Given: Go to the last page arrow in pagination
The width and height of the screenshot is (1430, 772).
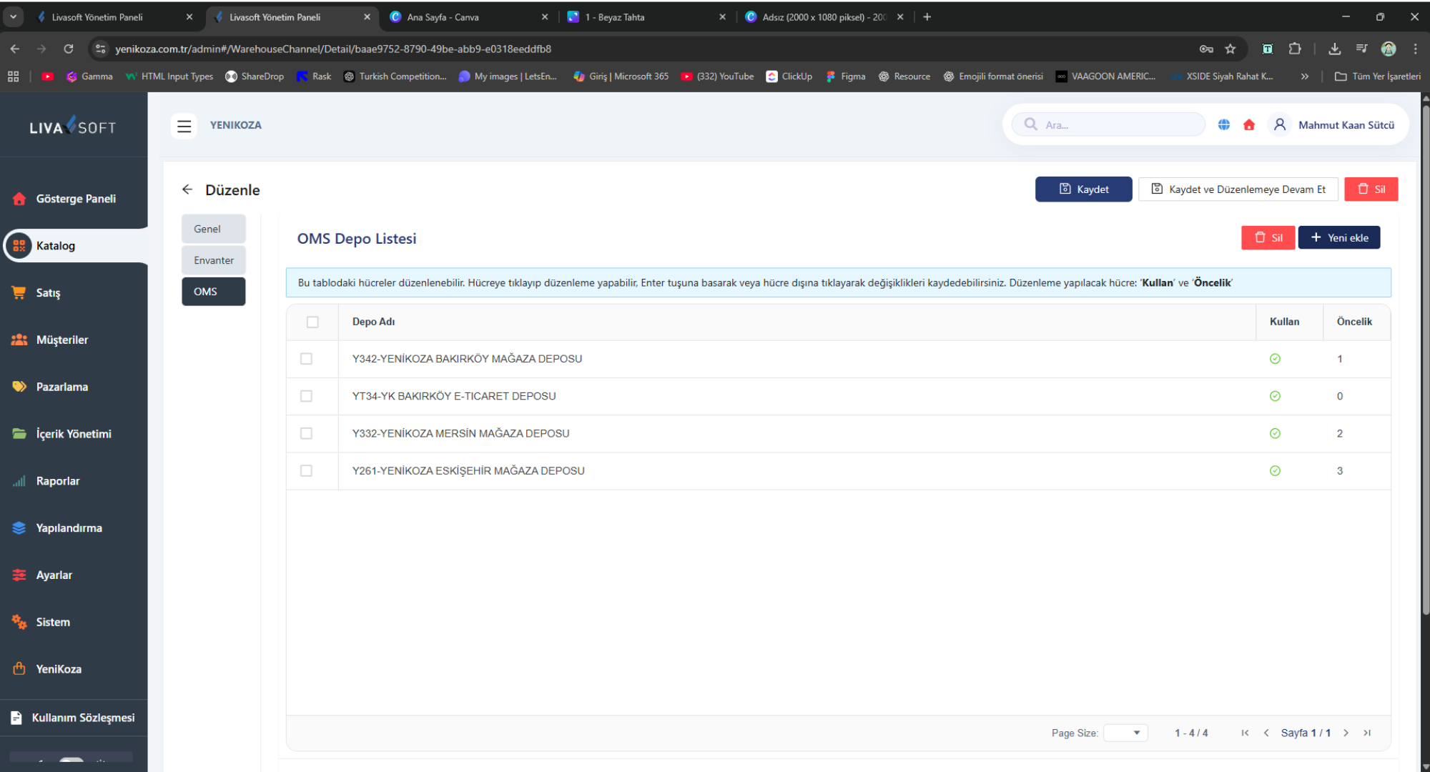Looking at the screenshot, I should coord(1367,733).
